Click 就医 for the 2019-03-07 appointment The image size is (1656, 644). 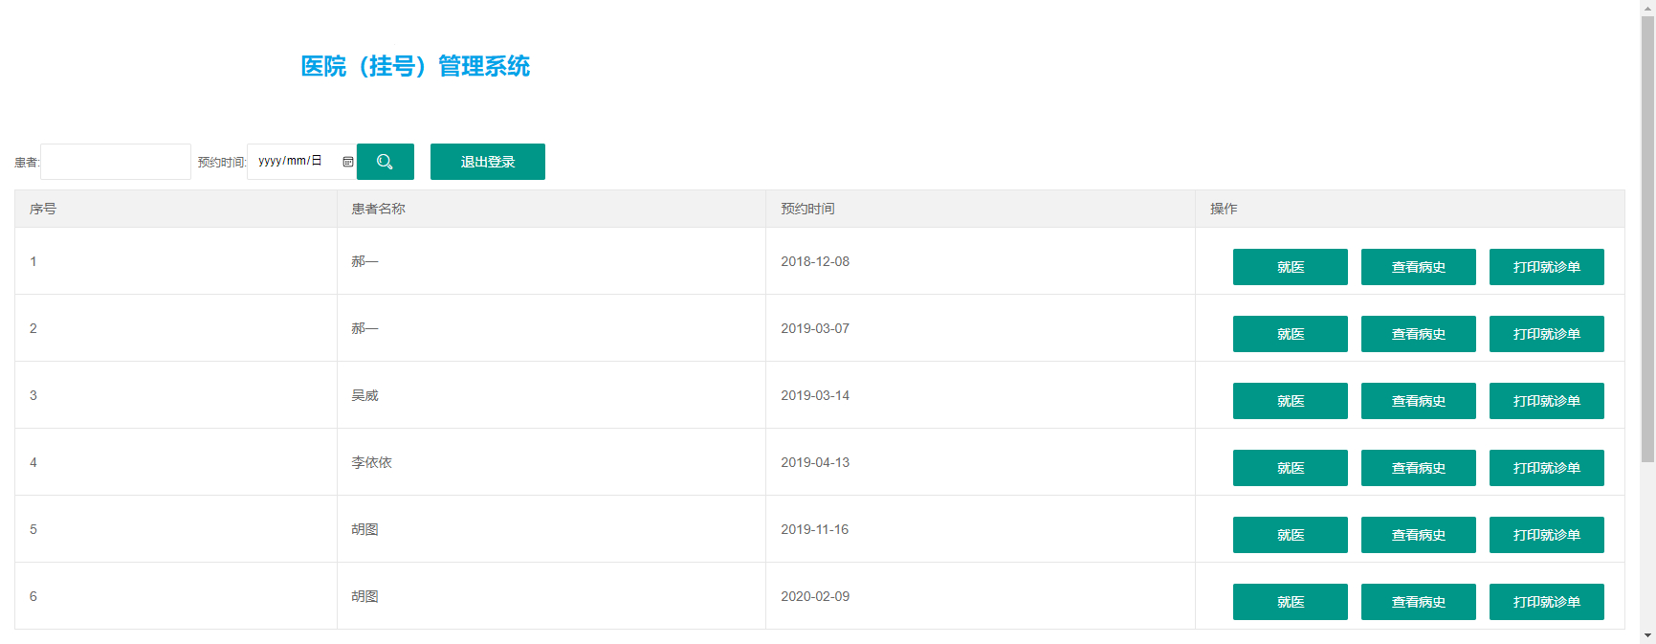coord(1290,334)
